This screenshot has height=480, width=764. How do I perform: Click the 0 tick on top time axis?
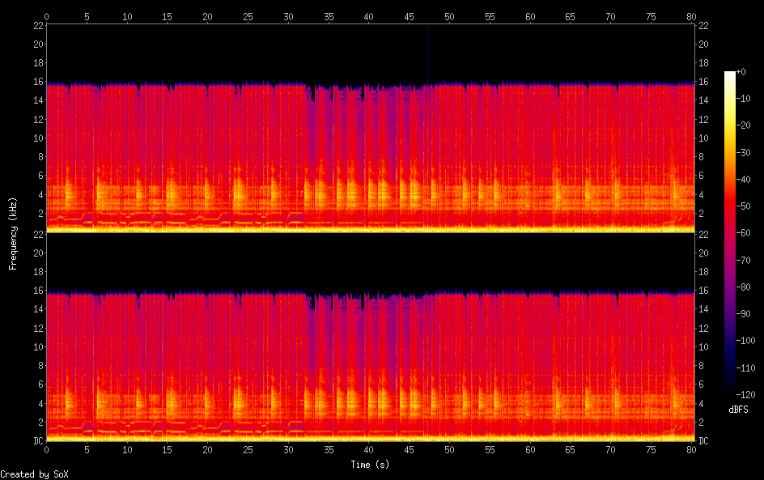click(x=46, y=16)
